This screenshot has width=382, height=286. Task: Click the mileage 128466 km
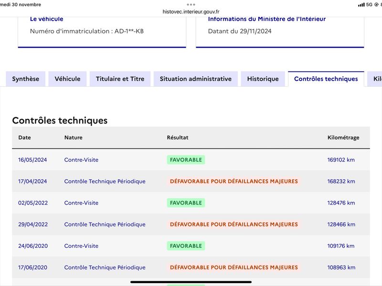(341, 224)
